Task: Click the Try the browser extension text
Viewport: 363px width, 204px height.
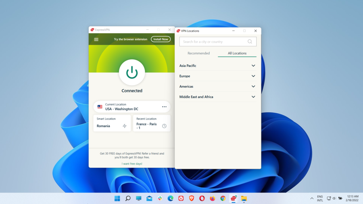Action: [x=131, y=40]
